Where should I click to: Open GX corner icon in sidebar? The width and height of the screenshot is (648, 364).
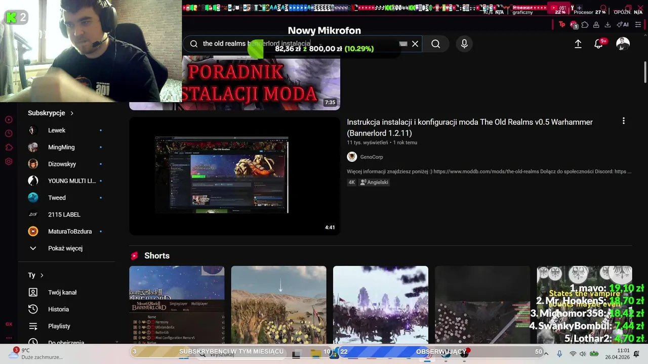[9, 324]
